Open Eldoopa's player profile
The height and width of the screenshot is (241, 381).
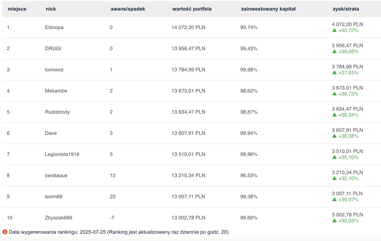point(54,27)
